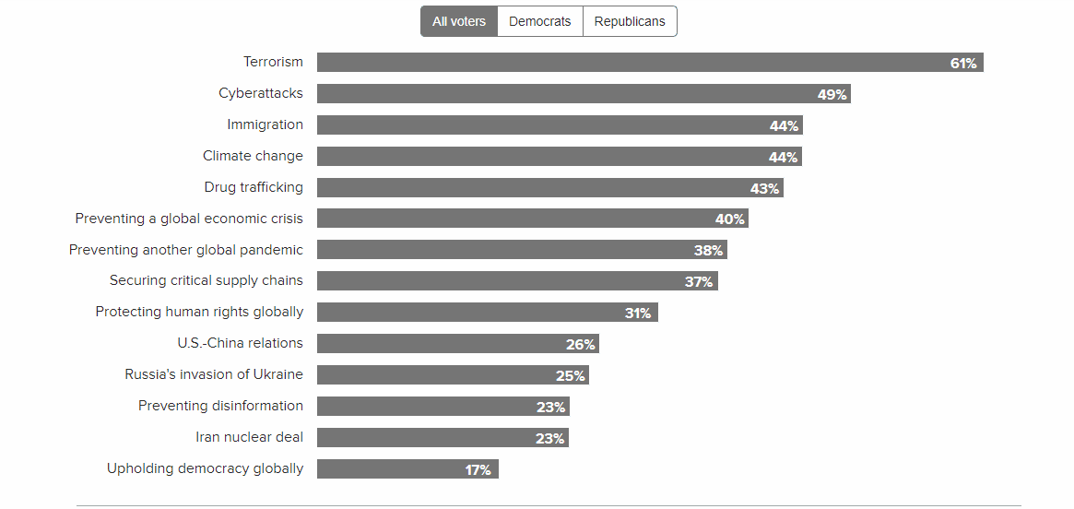This screenshot has width=1074, height=509.
Task: Click the Immigration 44% bar
Action: click(560, 125)
